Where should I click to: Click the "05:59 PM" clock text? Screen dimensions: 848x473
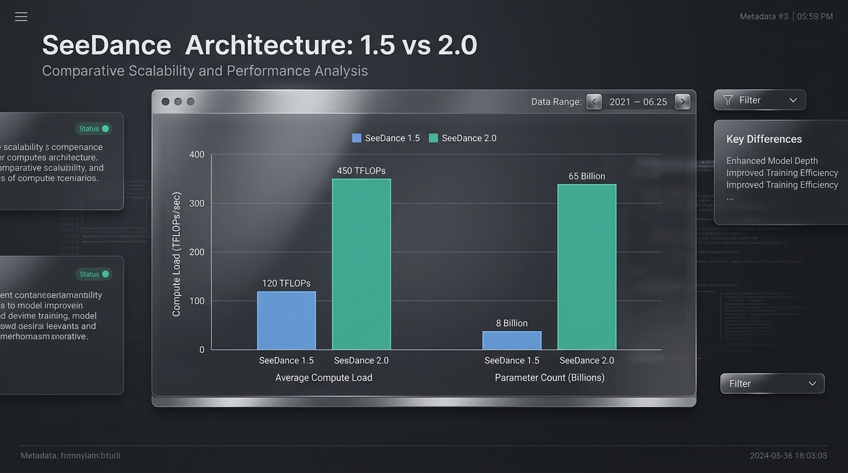[x=815, y=17]
